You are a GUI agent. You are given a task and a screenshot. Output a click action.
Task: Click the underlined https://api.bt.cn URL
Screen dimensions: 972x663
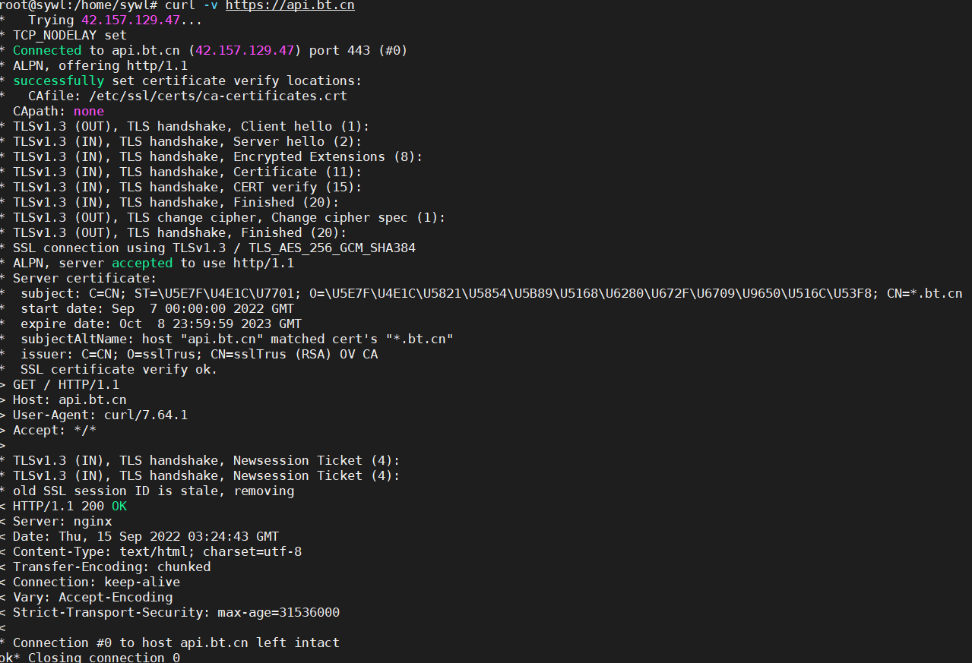point(290,5)
